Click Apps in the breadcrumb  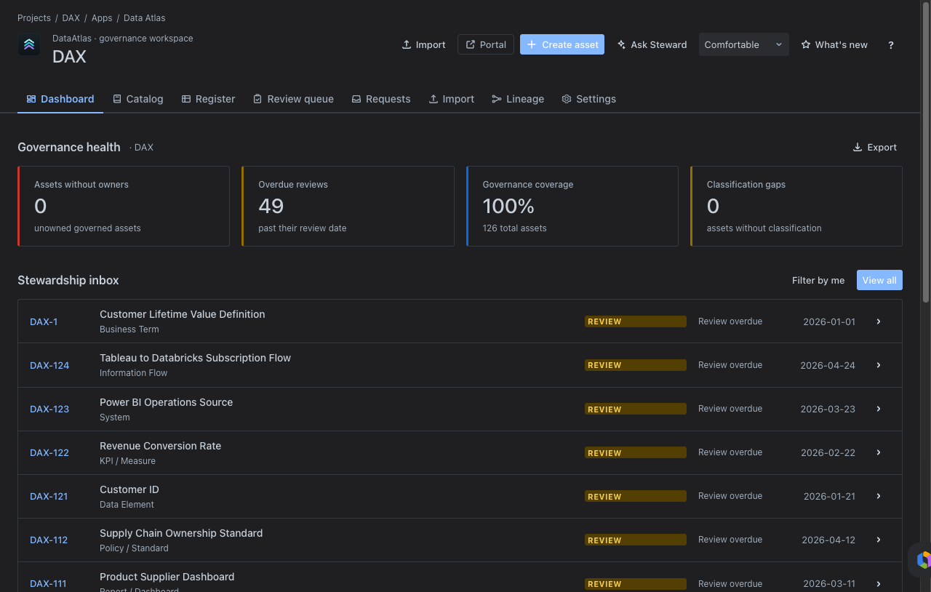(102, 17)
